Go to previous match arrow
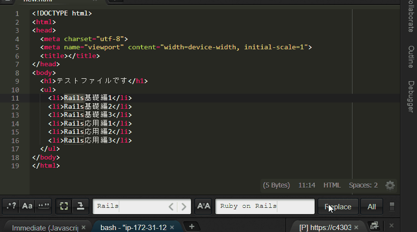The image size is (417, 232). (171, 206)
